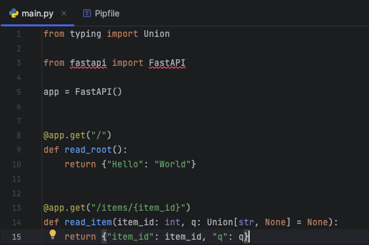Click the 'str' type inside Union

[246, 222]
